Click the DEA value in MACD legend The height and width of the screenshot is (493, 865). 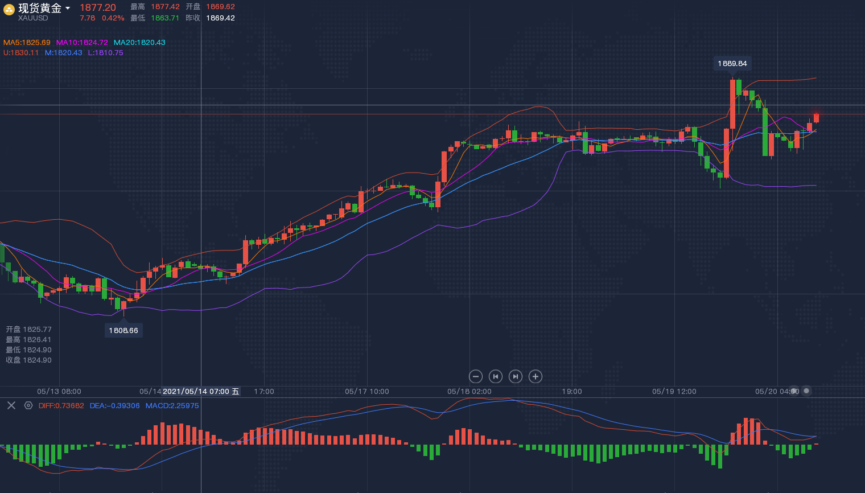click(114, 406)
